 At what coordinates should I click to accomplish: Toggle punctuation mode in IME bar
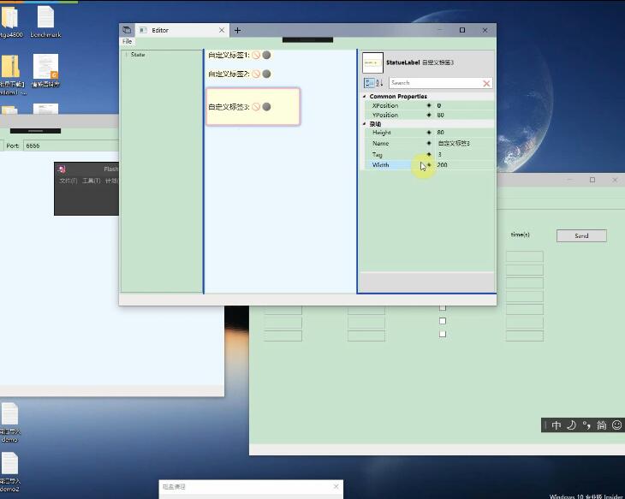586,425
